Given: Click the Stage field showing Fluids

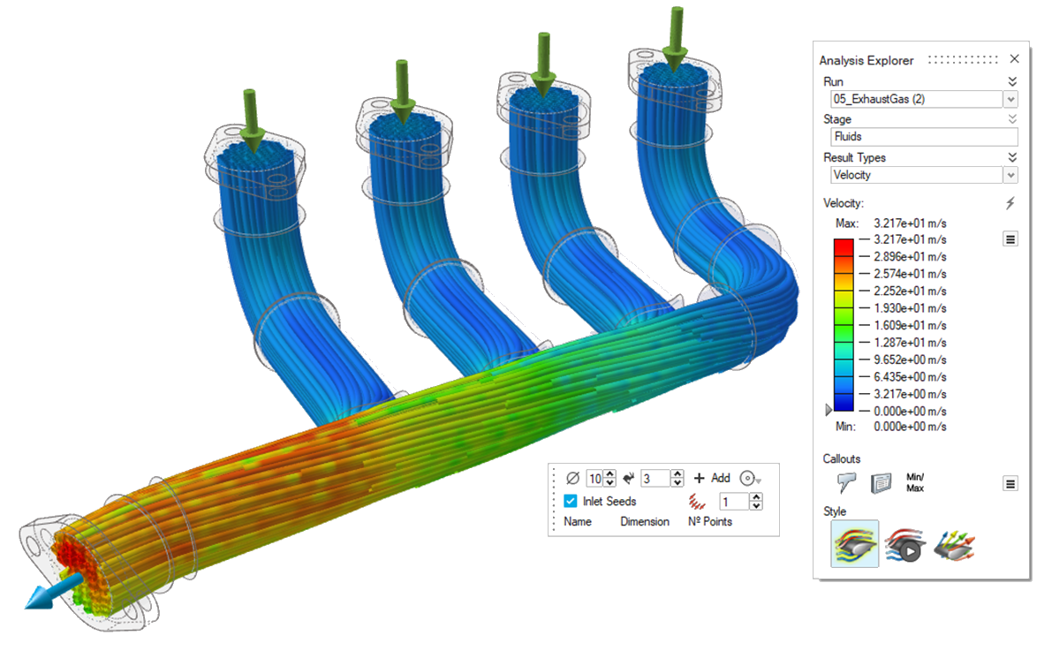Looking at the screenshot, I should (x=923, y=137).
